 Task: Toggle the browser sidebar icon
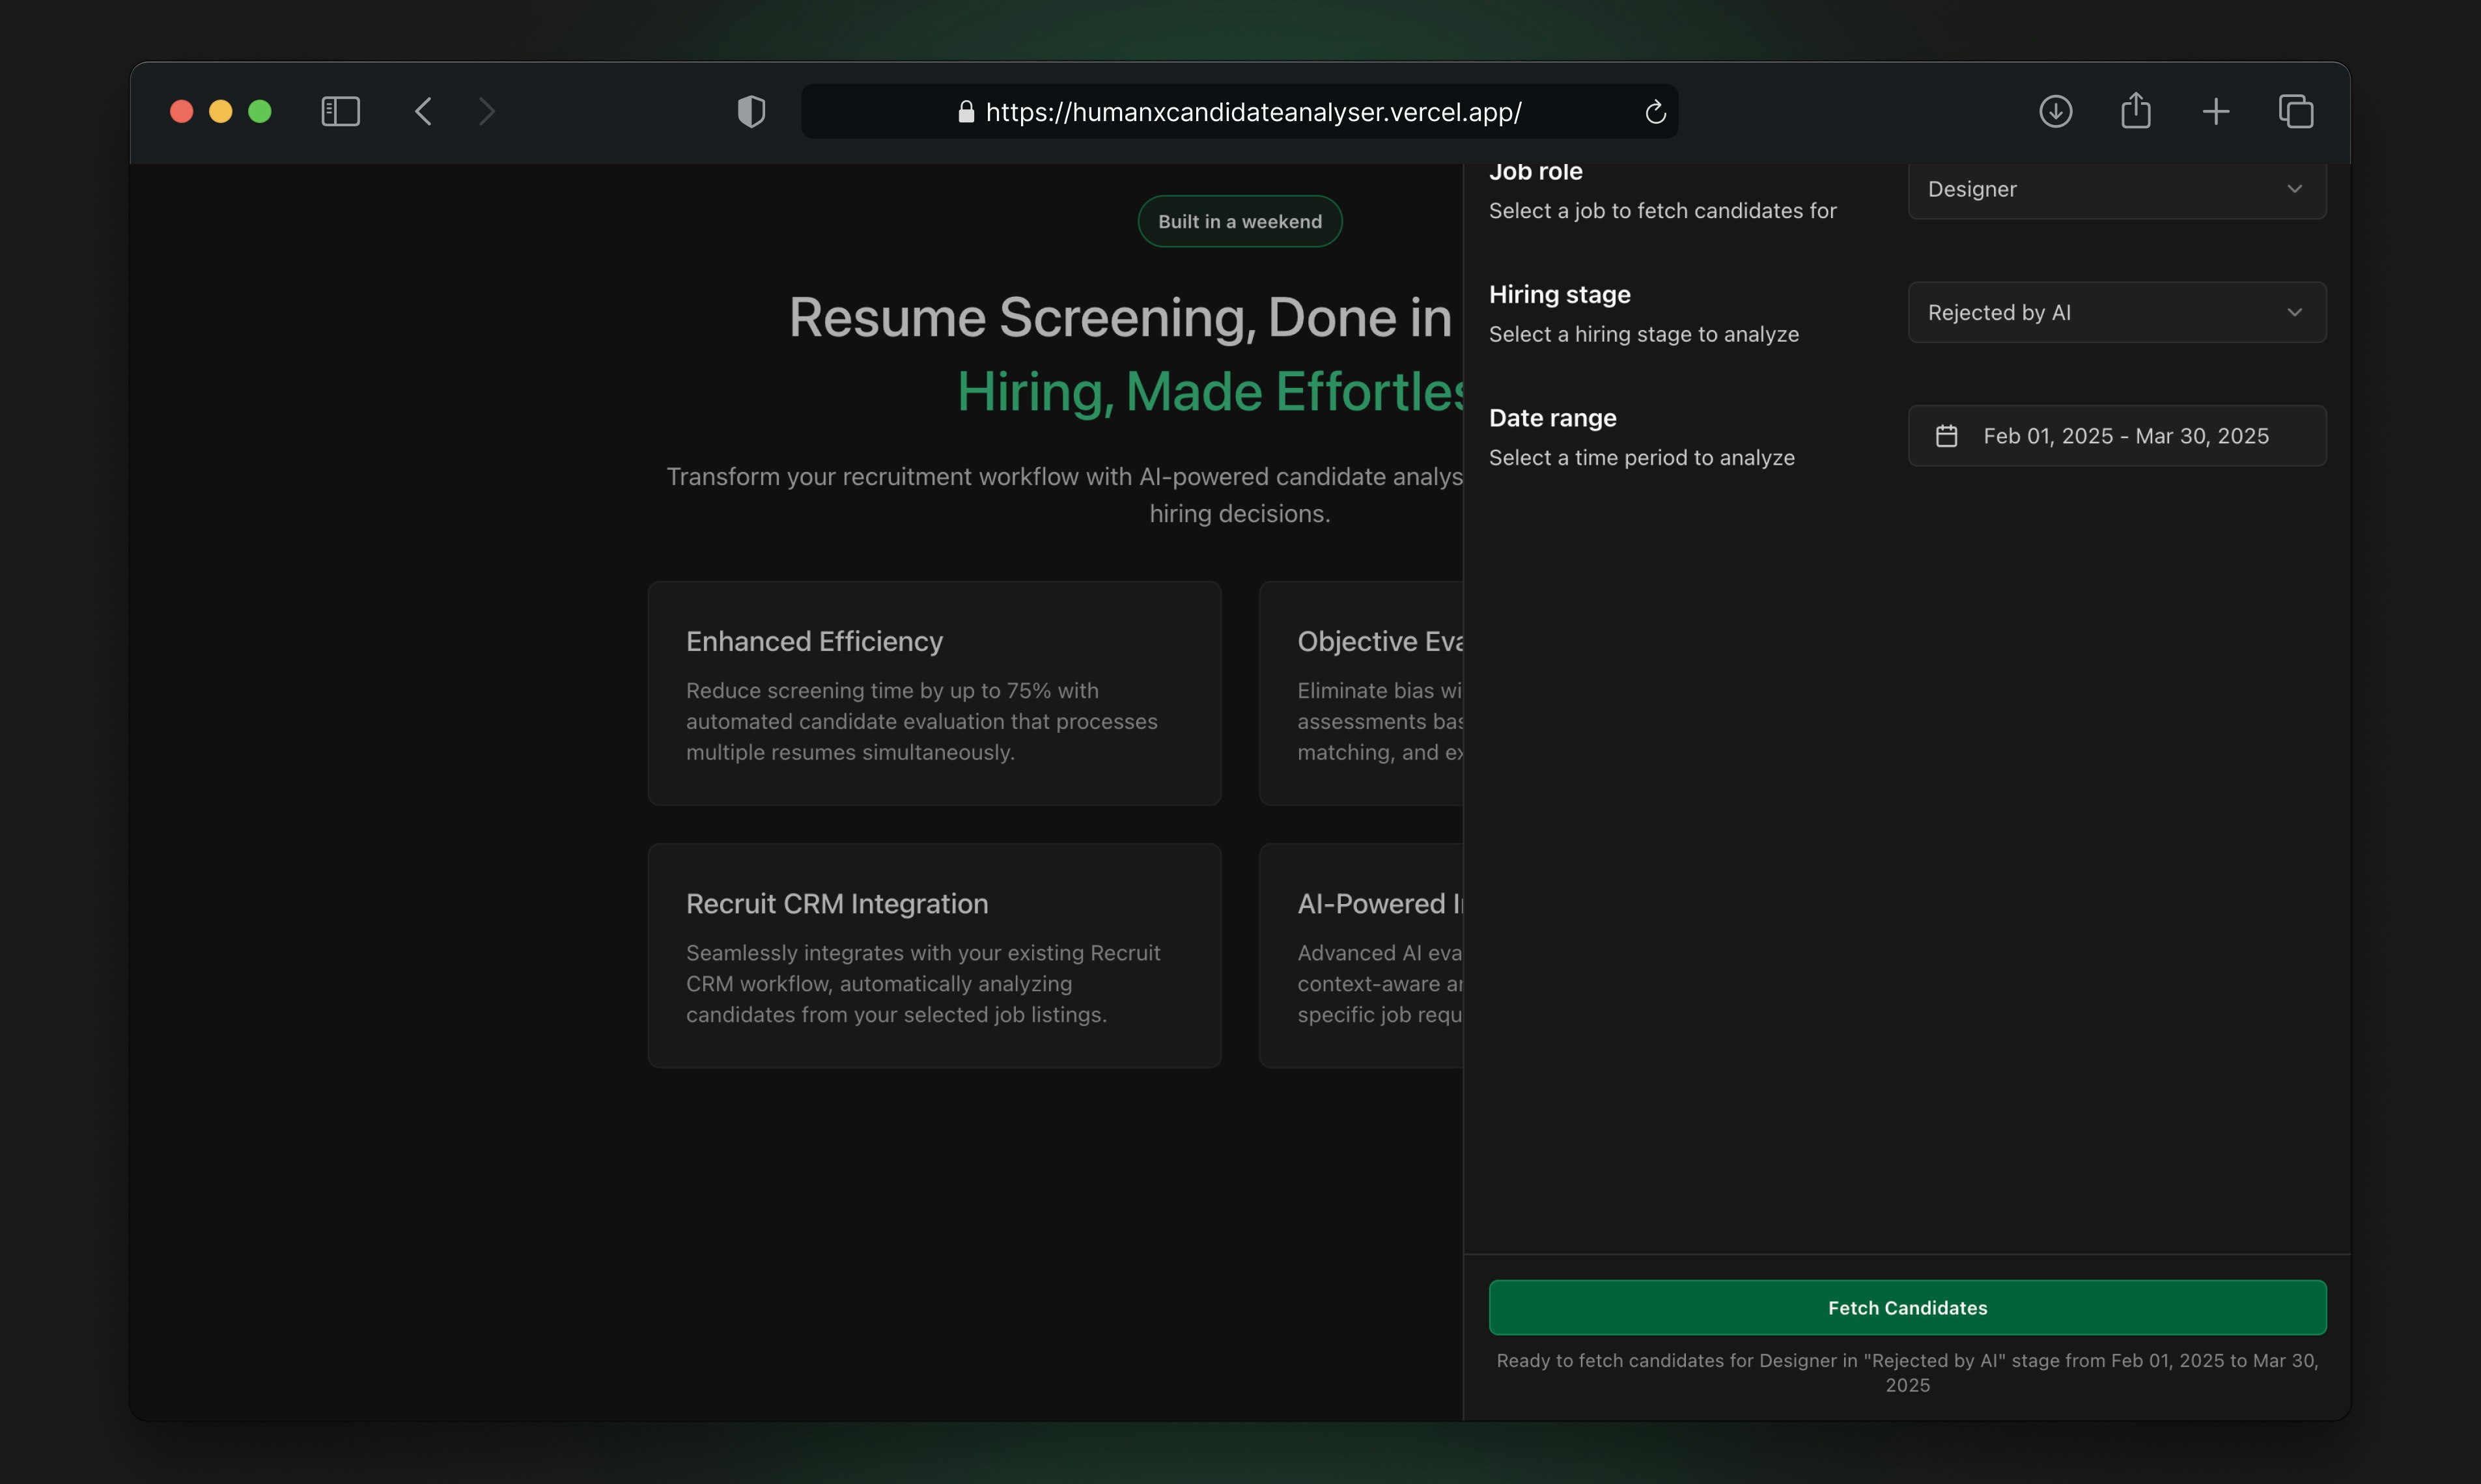[x=340, y=111]
